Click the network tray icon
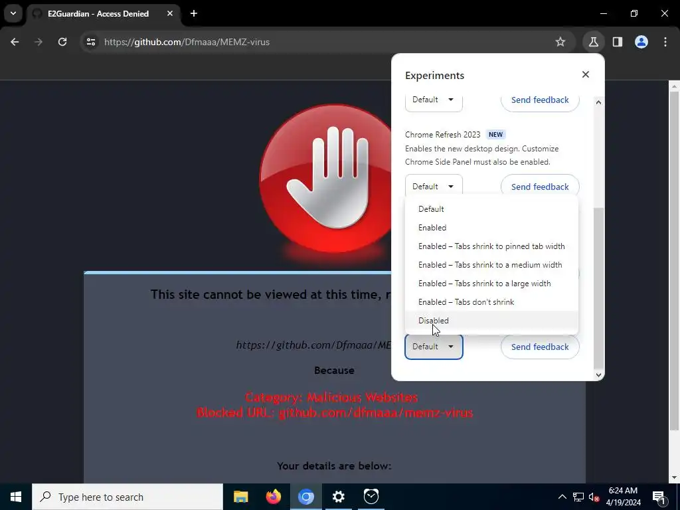 pos(578,497)
